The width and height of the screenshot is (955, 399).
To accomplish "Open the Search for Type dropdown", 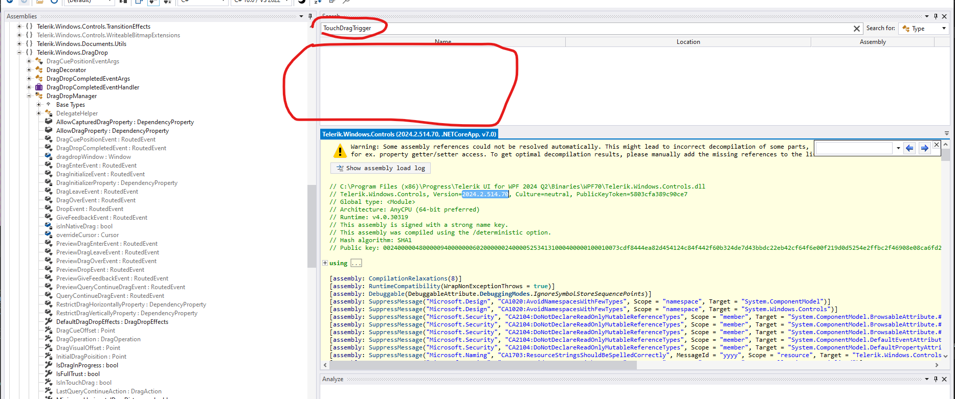I will [925, 29].
